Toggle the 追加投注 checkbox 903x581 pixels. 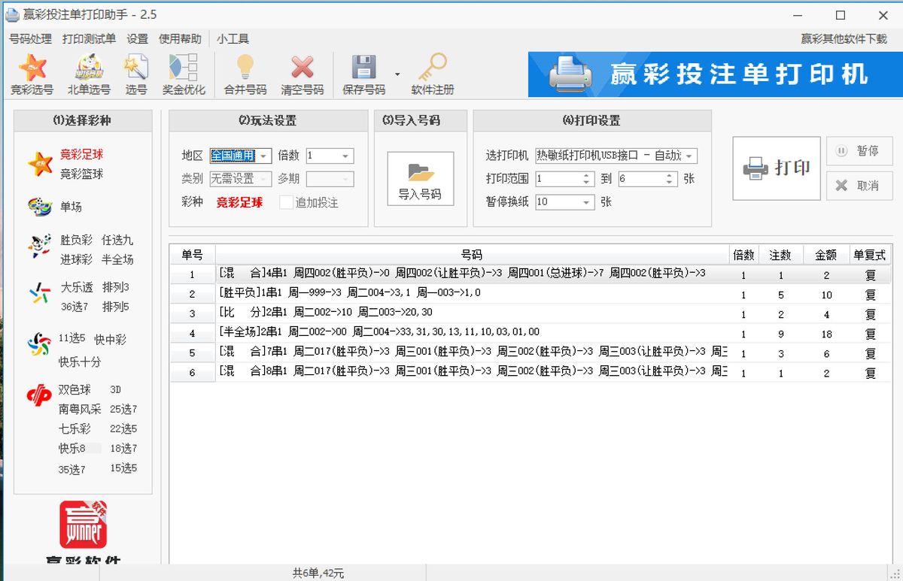pos(286,202)
